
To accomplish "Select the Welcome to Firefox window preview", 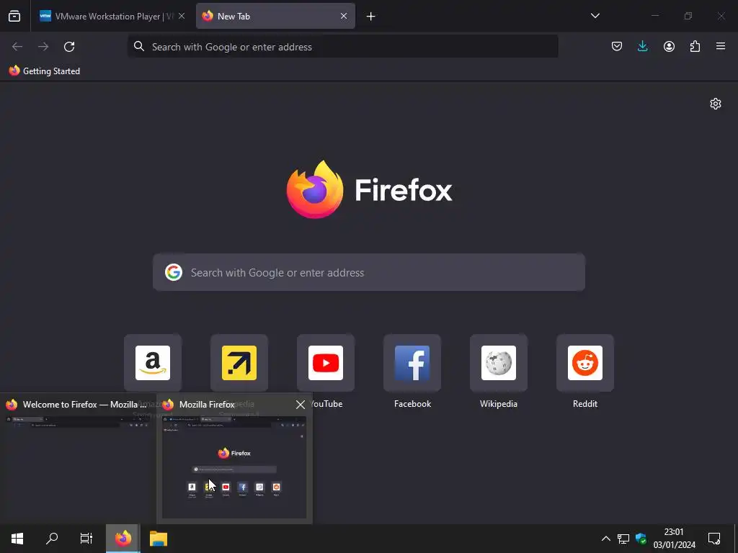I will [78, 459].
